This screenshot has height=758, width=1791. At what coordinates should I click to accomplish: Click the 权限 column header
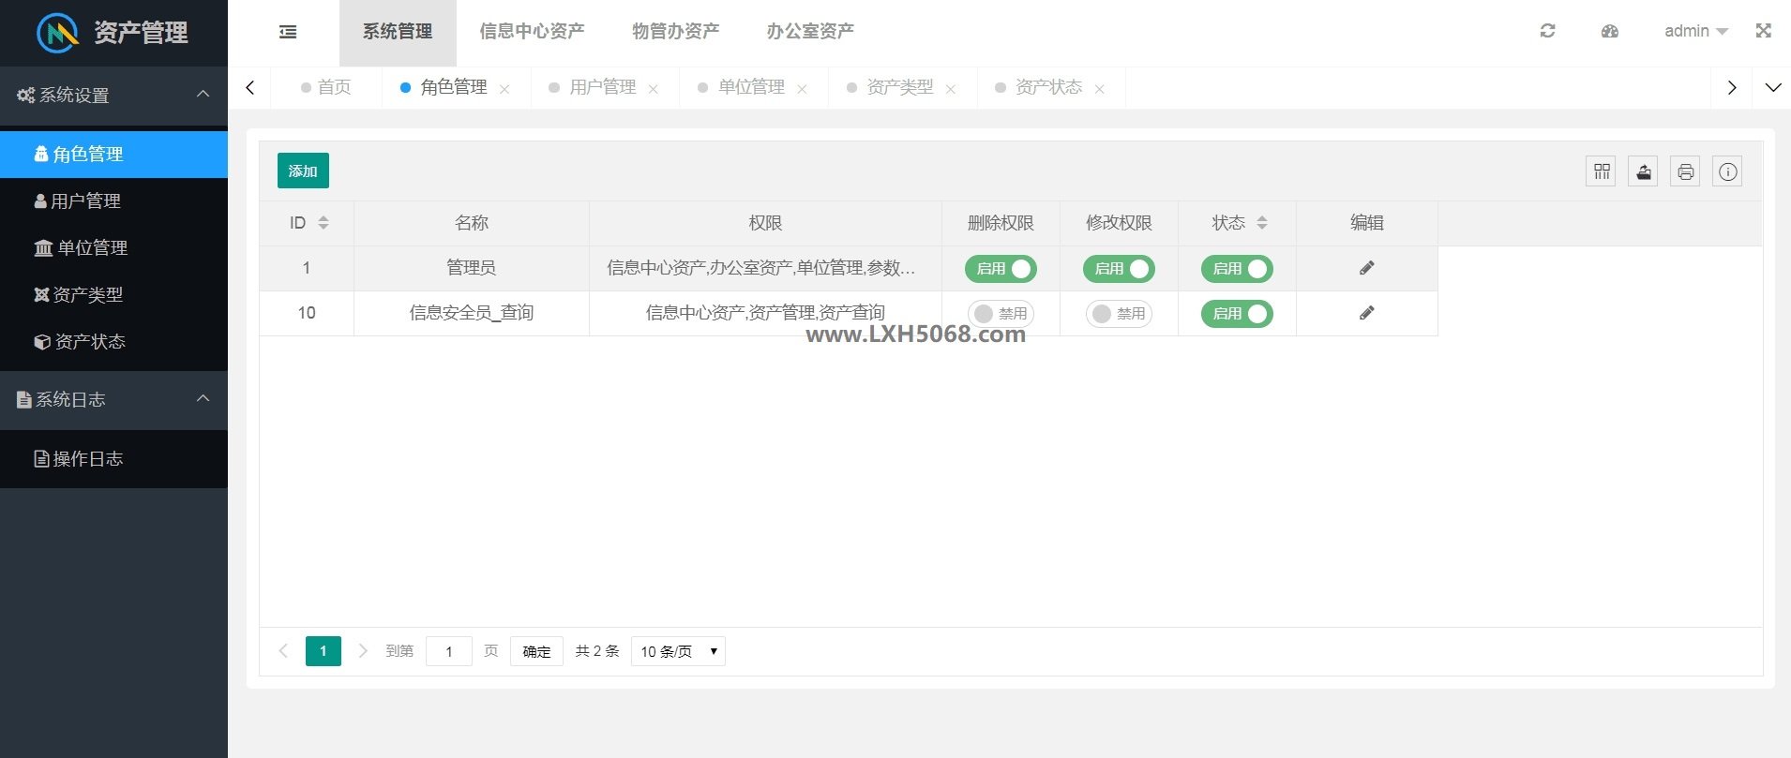click(x=765, y=223)
